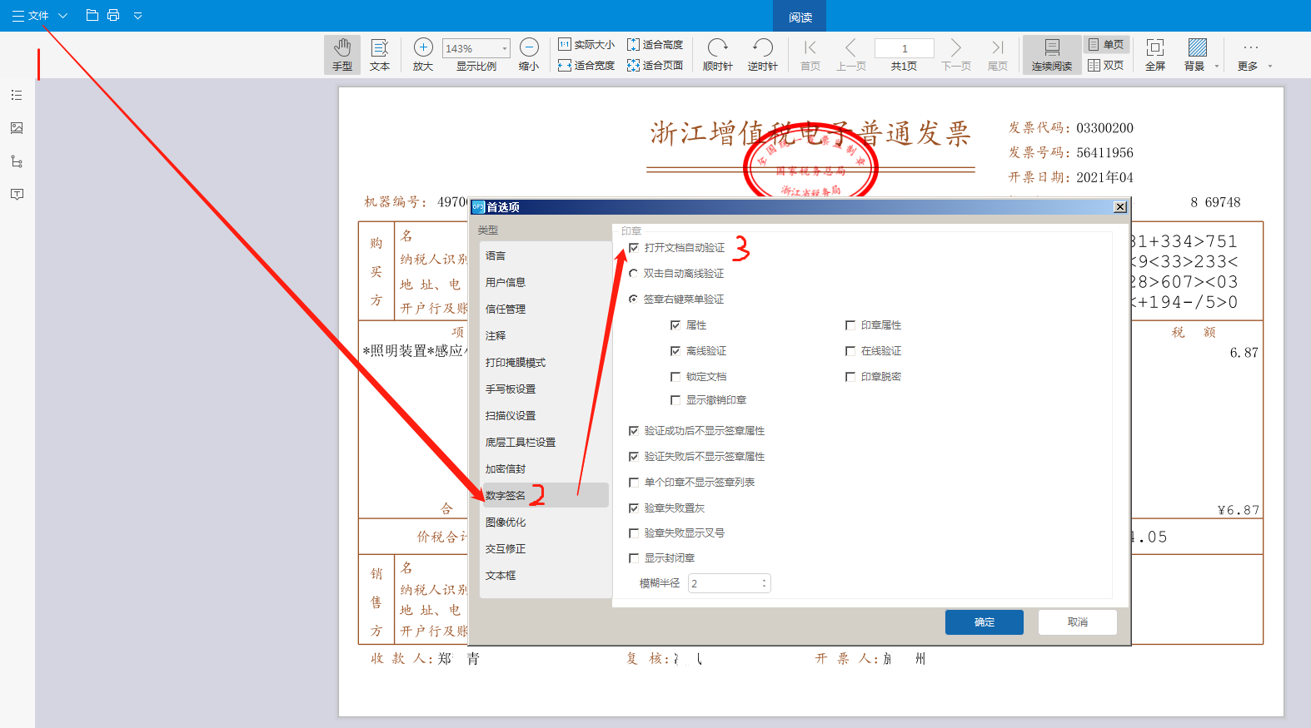Screen dimensions: 1311x728
Task: Enable 显示封闭章 checkbox
Action: click(x=634, y=558)
